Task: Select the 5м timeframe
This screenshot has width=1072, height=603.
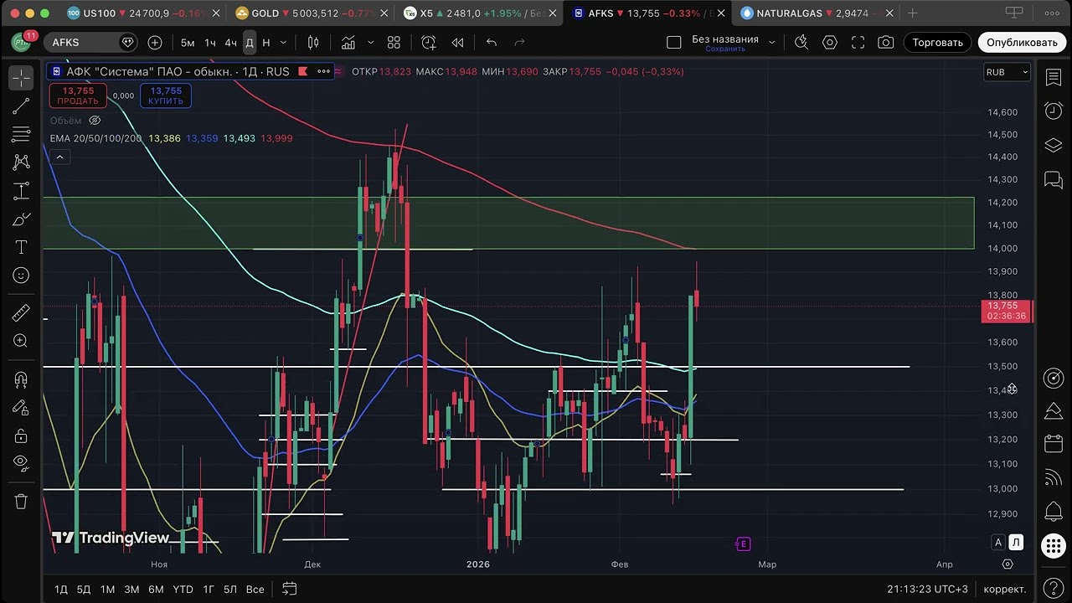Action: coord(188,43)
